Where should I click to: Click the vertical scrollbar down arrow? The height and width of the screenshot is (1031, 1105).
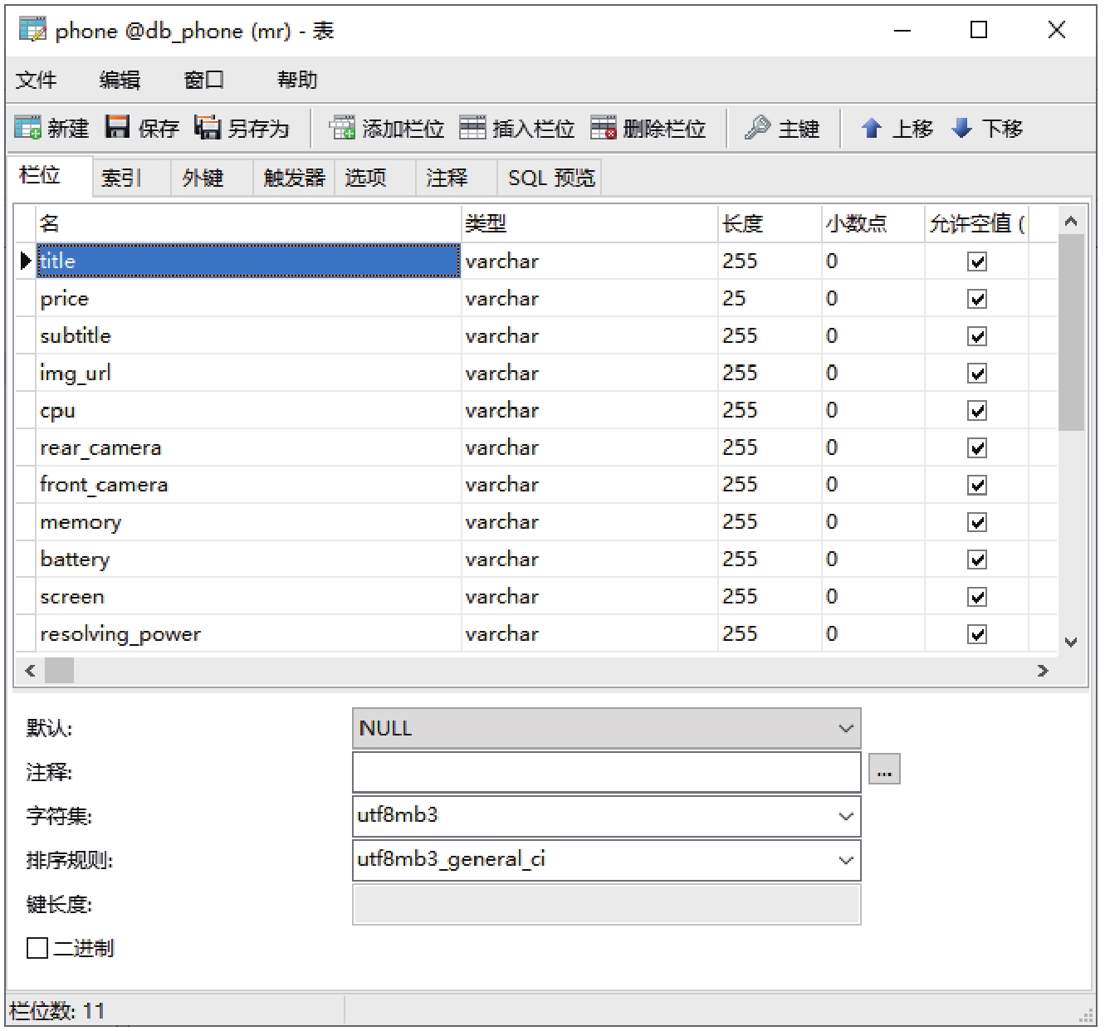coord(1071,642)
